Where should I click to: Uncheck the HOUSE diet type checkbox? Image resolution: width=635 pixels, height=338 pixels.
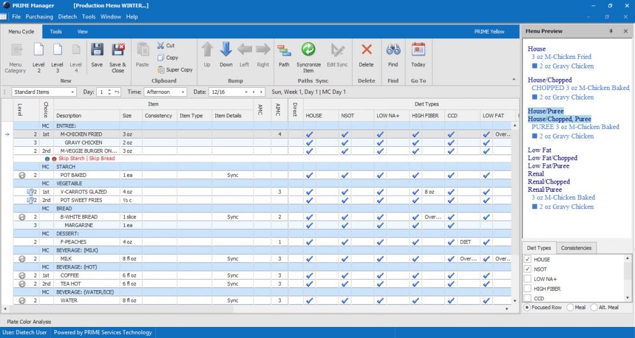527,260
